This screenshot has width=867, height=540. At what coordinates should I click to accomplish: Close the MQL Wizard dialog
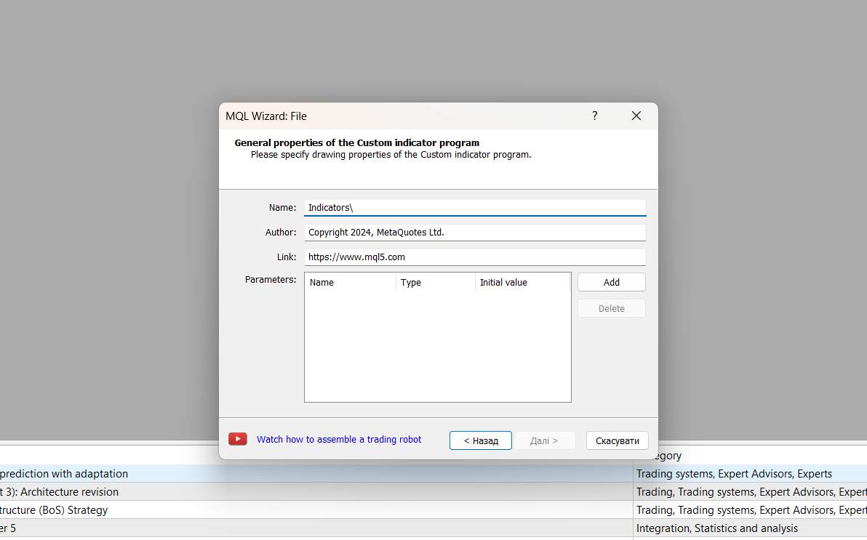[636, 116]
